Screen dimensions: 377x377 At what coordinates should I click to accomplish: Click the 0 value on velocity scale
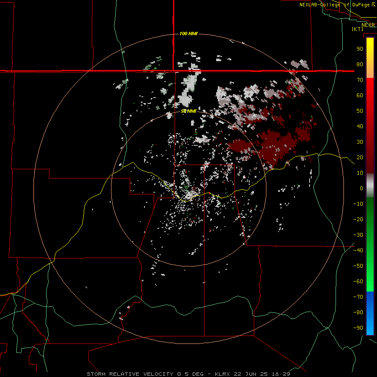[362, 188]
